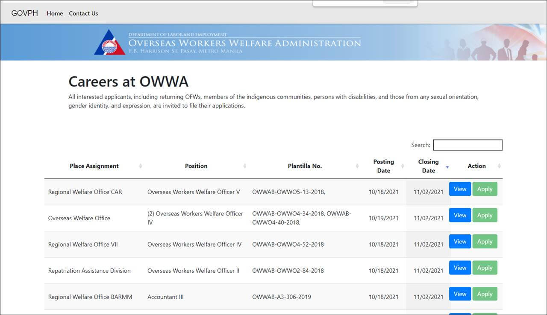Screen dimensions: 547x315
Task: Focus the Search input field
Action: coord(468,145)
